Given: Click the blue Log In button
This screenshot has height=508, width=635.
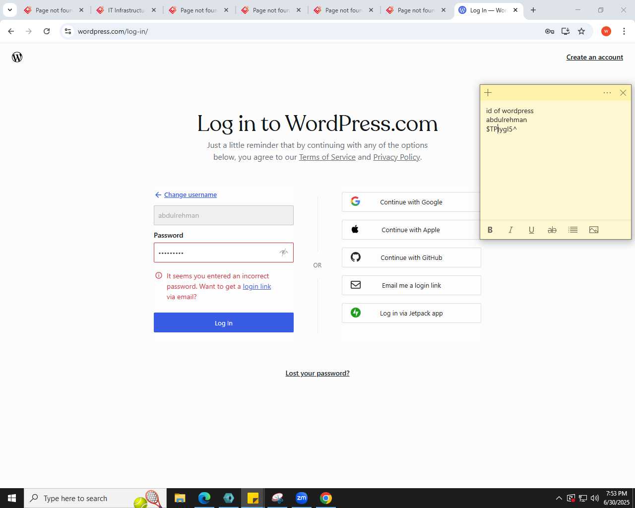Looking at the screenshot, I should tap(224, 322).
